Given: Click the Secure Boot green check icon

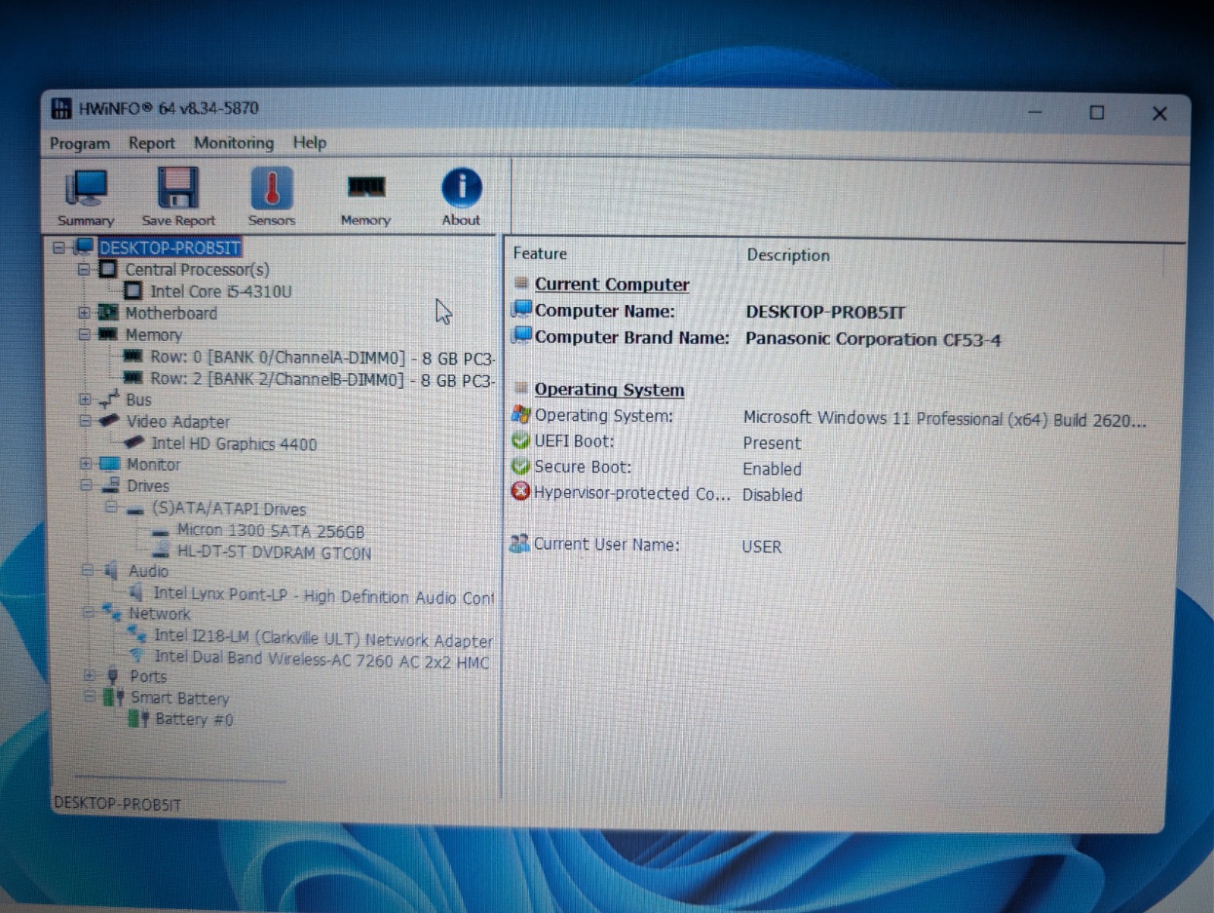Looking at the screenshot, I should tap(521, 466).
